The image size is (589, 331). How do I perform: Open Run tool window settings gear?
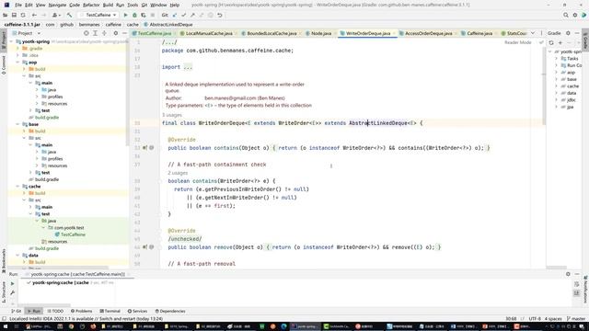click(x=568, y=274)
